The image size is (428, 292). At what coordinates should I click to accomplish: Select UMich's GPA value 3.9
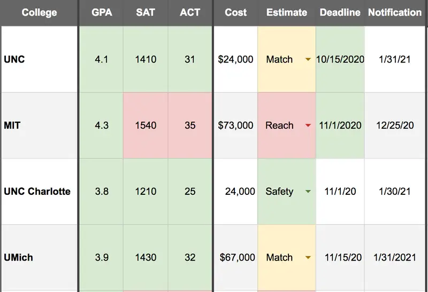click(101, 257)
